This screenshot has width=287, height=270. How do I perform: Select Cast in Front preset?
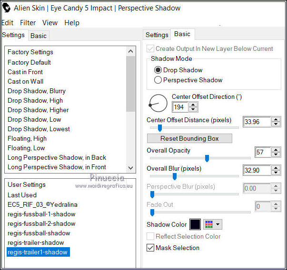click(25, 72)
